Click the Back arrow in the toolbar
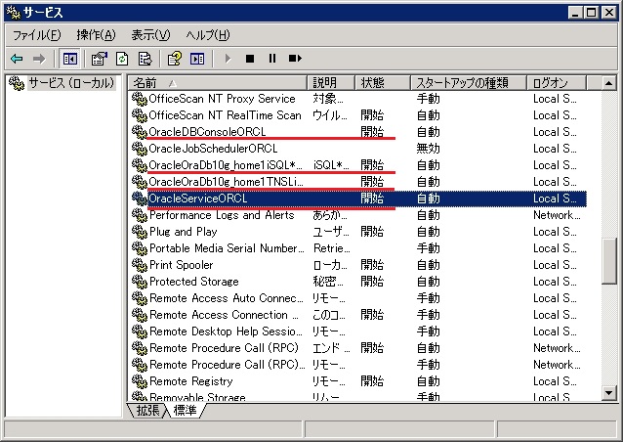This screenshot has height=442, width=623. [x=17, y=59]
